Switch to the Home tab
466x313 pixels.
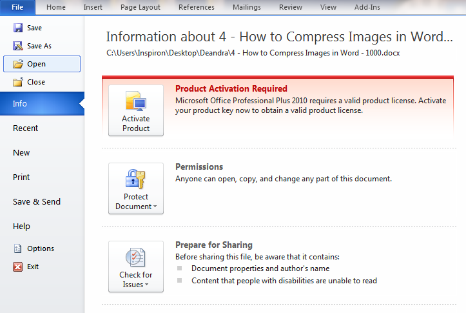[56, 8]
